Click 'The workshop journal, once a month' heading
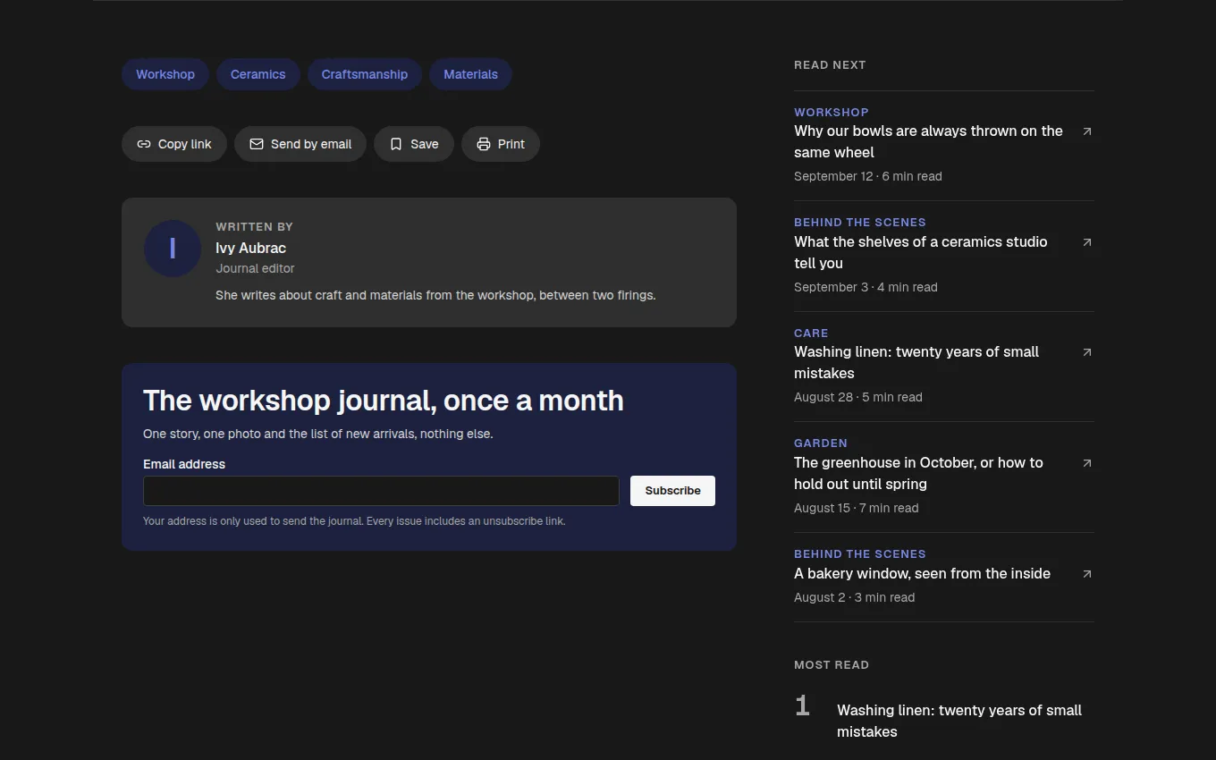The height and width of the screenshot is (760, 1216). (x=384, y=401)
